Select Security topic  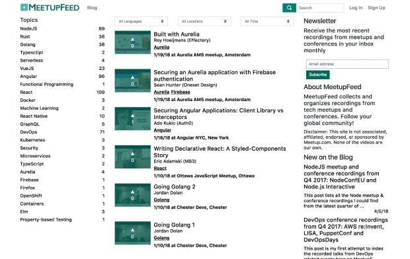click(29, 148)
